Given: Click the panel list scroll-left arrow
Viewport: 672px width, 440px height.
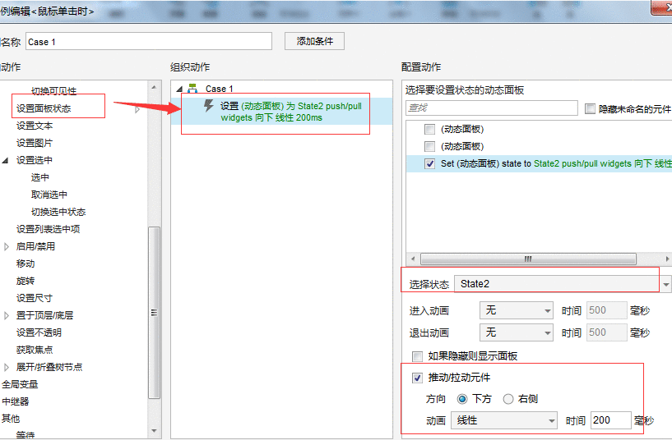Looking at the screenshot, I should [x=413, y=259].
